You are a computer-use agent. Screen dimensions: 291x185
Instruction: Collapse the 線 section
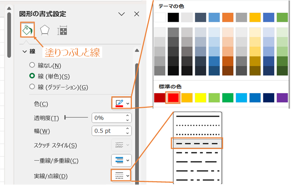[x=25, y=51]
